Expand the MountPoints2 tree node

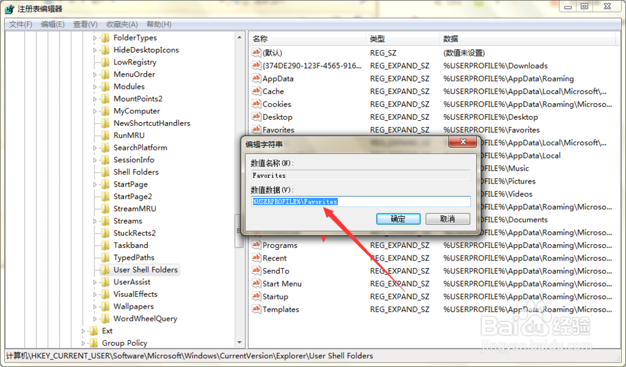(95, 99)
